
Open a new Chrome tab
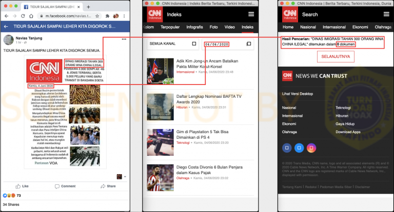coord(88,7)
